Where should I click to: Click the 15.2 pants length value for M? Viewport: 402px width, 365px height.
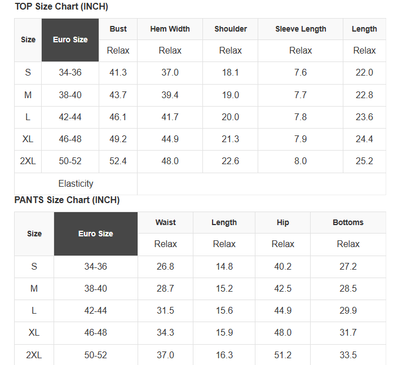click(x=224, y=288)
